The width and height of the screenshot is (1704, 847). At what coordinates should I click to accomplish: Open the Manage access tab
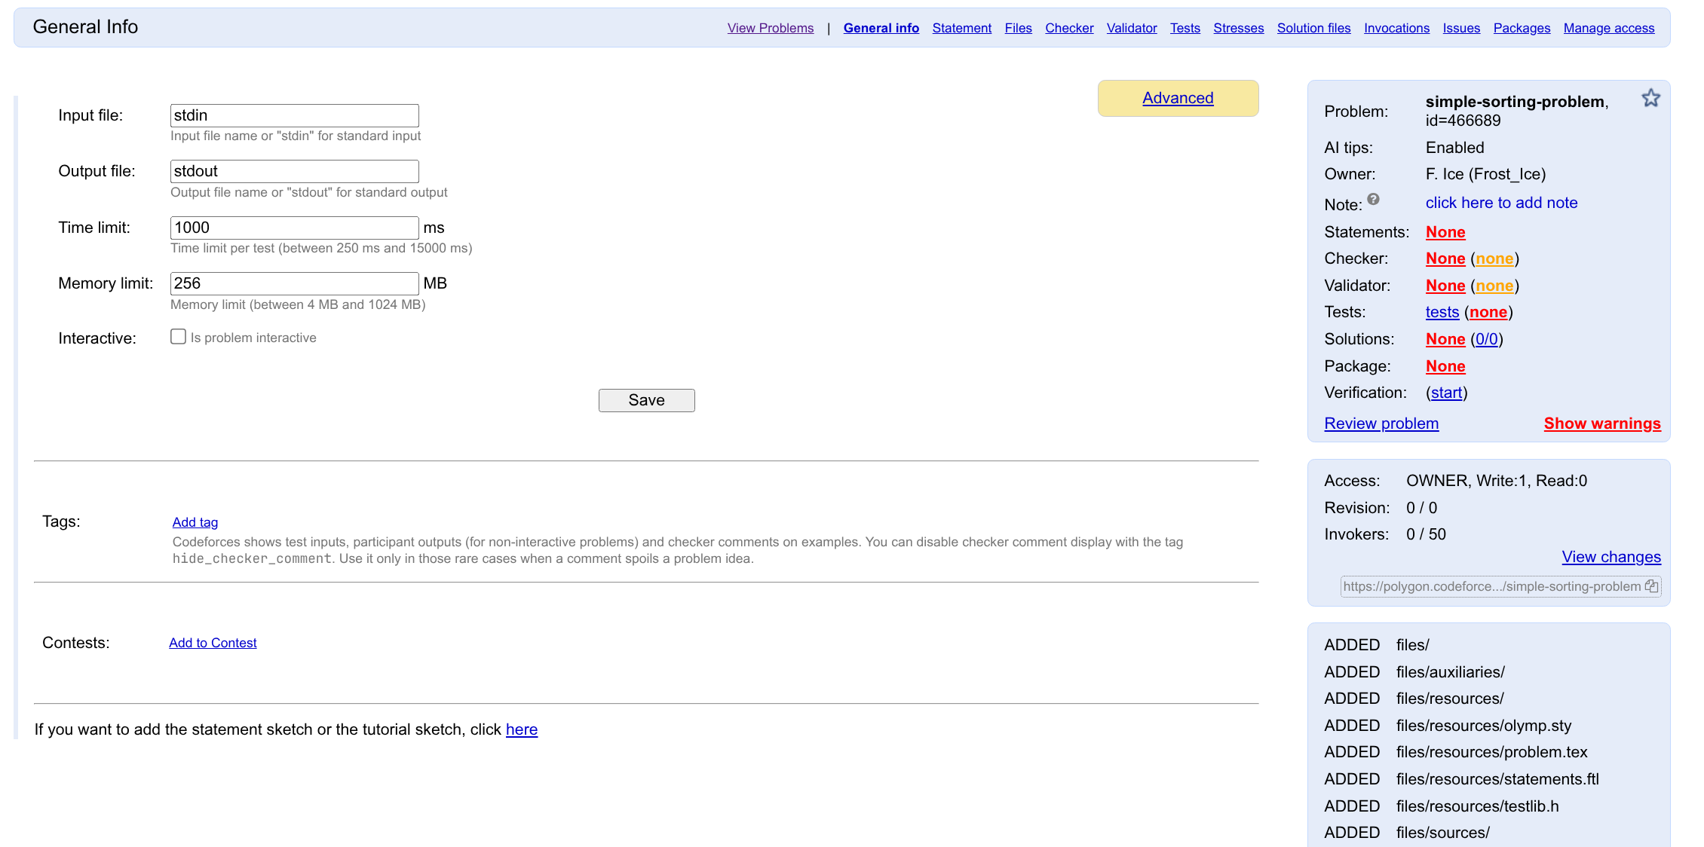(1608, 28)
